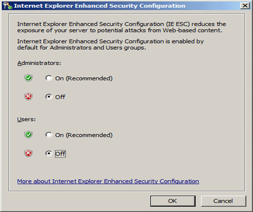Select Off radio button for Administrators
The width and height of the screenshot is (253, 212).
pos(49,96)
